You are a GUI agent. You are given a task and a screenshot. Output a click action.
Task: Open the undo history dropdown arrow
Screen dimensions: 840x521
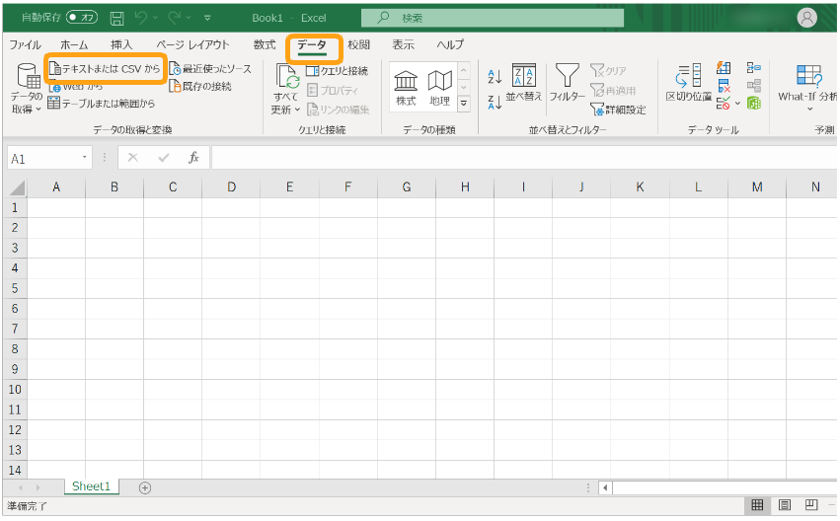pos(156,18)
